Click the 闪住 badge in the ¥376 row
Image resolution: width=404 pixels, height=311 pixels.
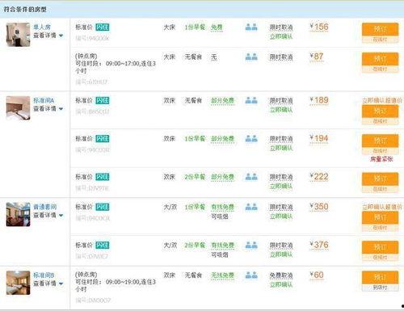(x=103, y=245)
